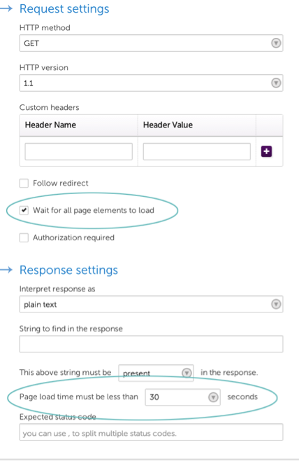Enable the Follow redirect checkbox
Image resolution: width=299 pixels, height=461 pixels.
pos(24,183)
